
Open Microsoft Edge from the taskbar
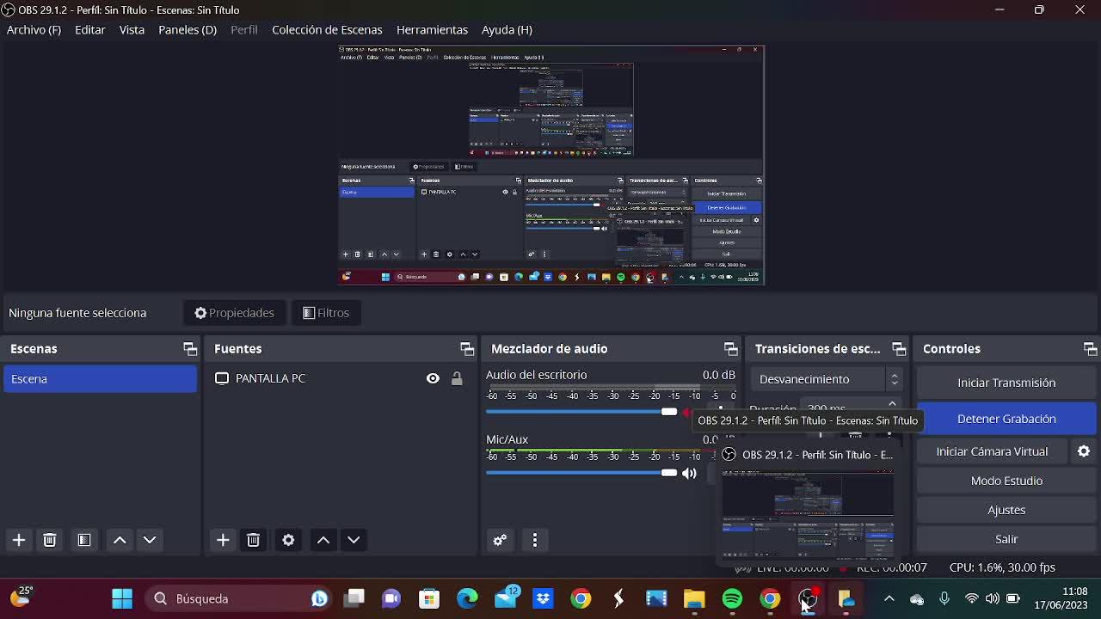pos(467,598)
